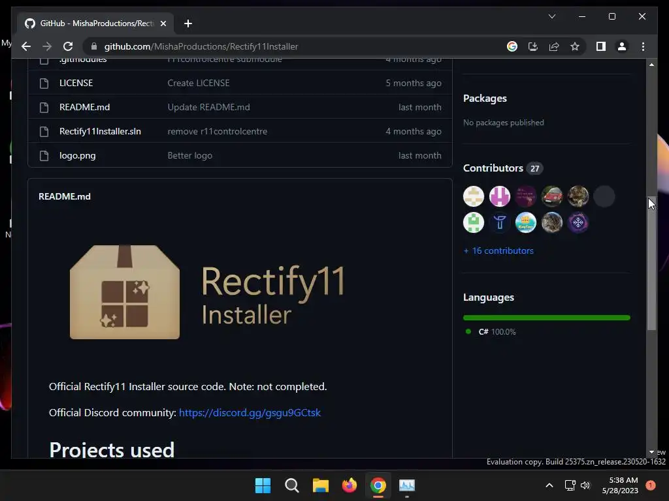Open the README.md file
The height and width of the screenshot is (501, 669).
pos(84,108)
